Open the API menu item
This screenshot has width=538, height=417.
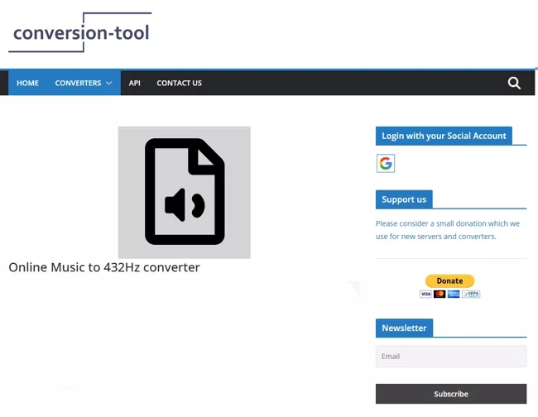(134, 83)
